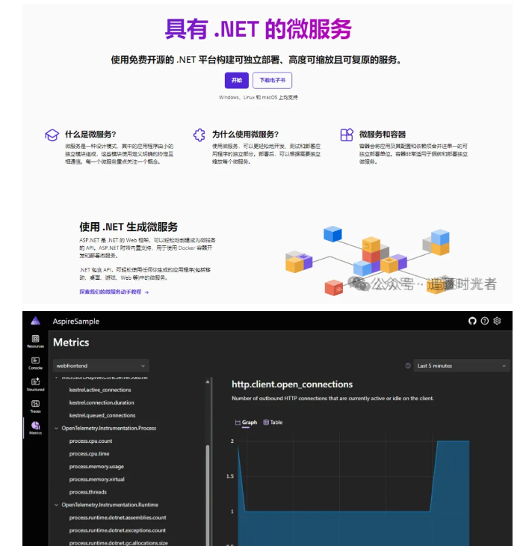Viewport: 523px width, 546px height.
Task: Open the Last 5 minutes time range dropdown
Action: [x=462, y=366]
